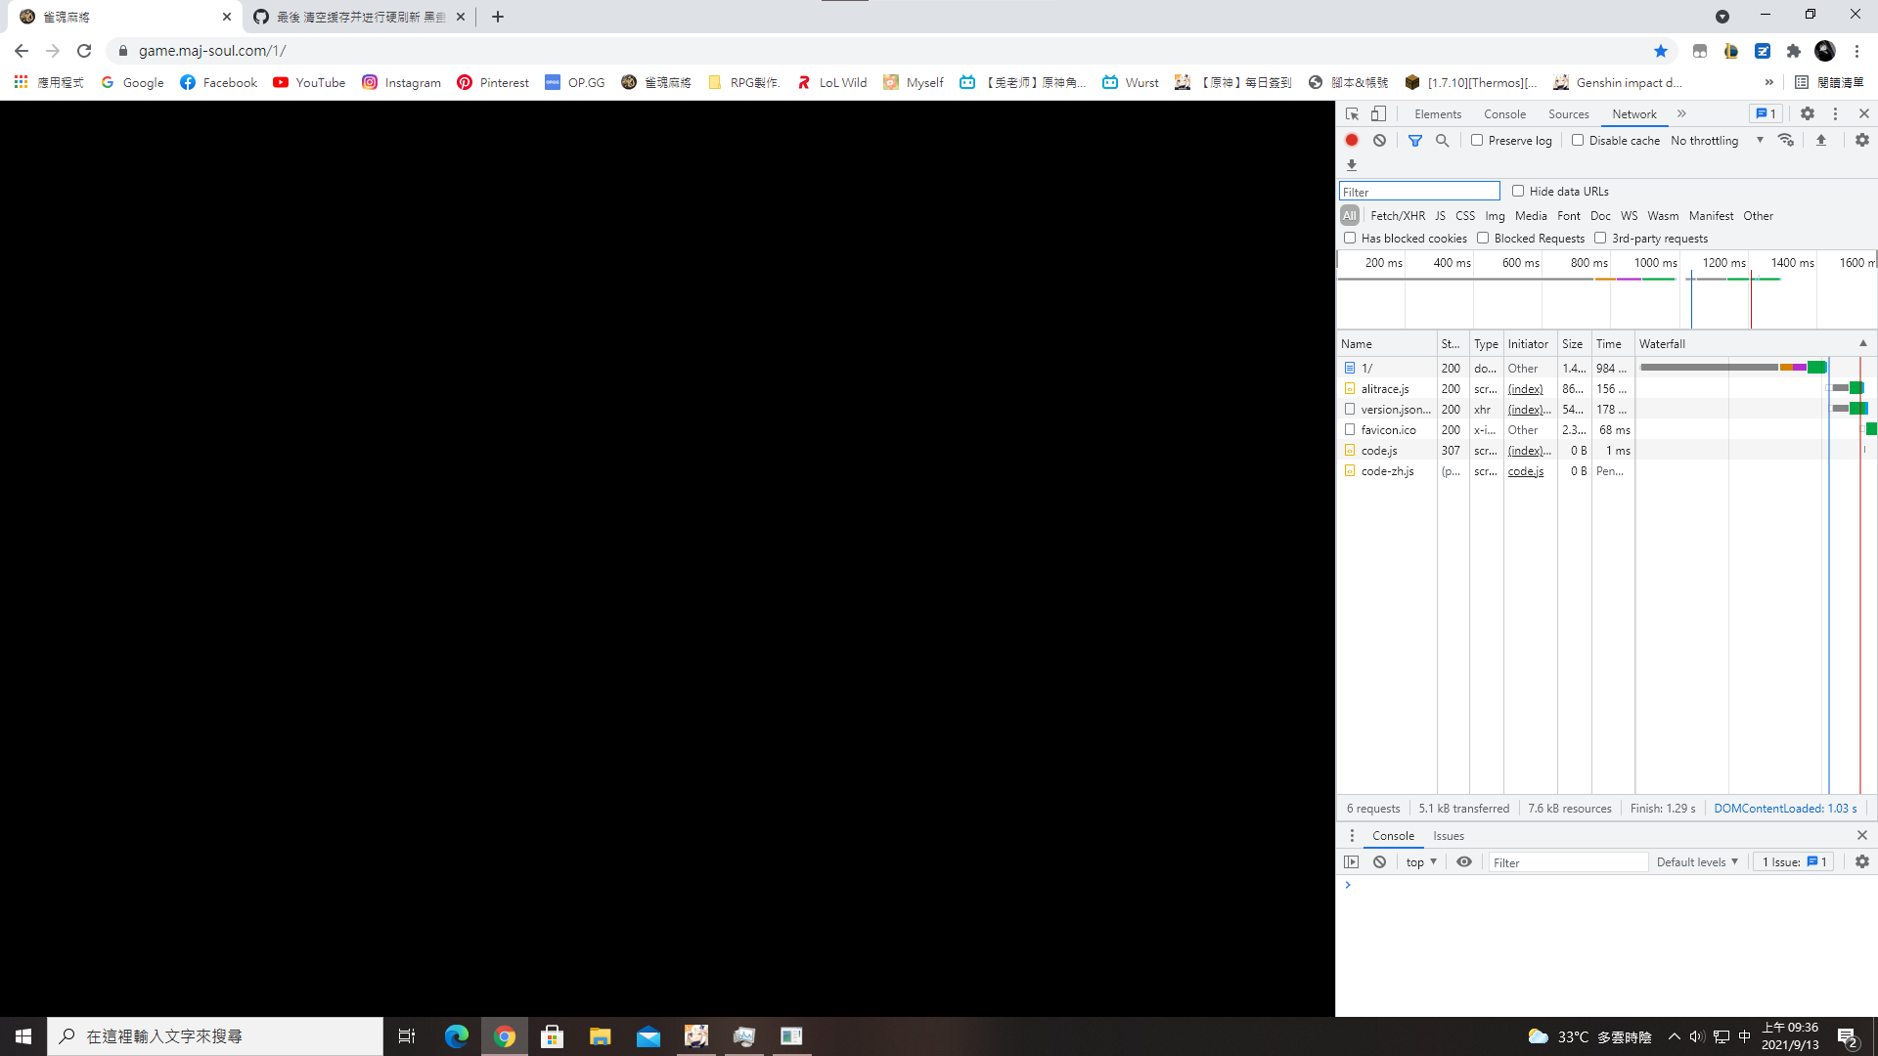Click the DOMContentLoaded 1.03 s link
1878x1056 pixels.
click(x=1786, y=808)
